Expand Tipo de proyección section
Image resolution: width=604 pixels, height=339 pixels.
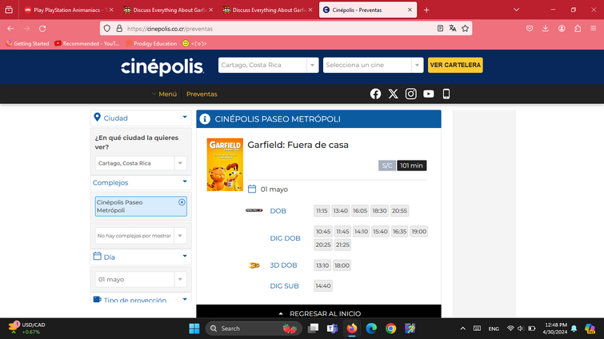click(141, 299)
